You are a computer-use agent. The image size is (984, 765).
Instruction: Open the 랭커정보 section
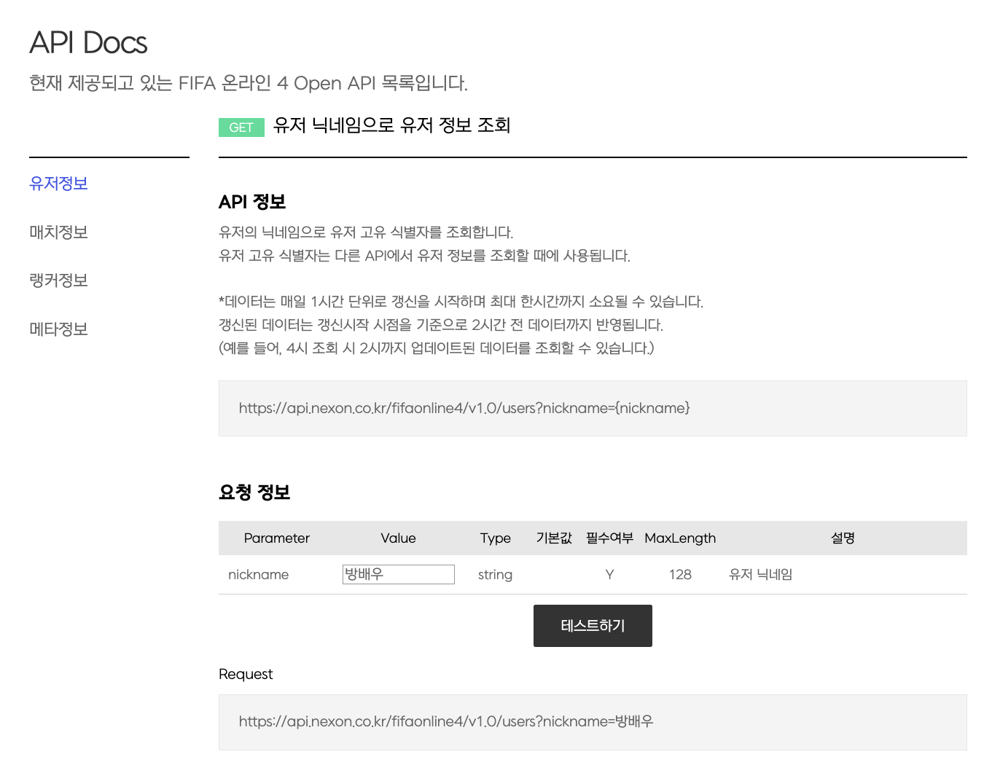(x=58, y=280)
